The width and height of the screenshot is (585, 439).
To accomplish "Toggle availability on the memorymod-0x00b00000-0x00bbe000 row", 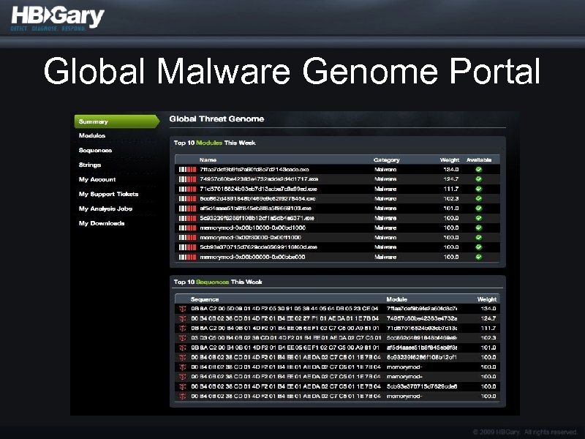I will point(479,257).
